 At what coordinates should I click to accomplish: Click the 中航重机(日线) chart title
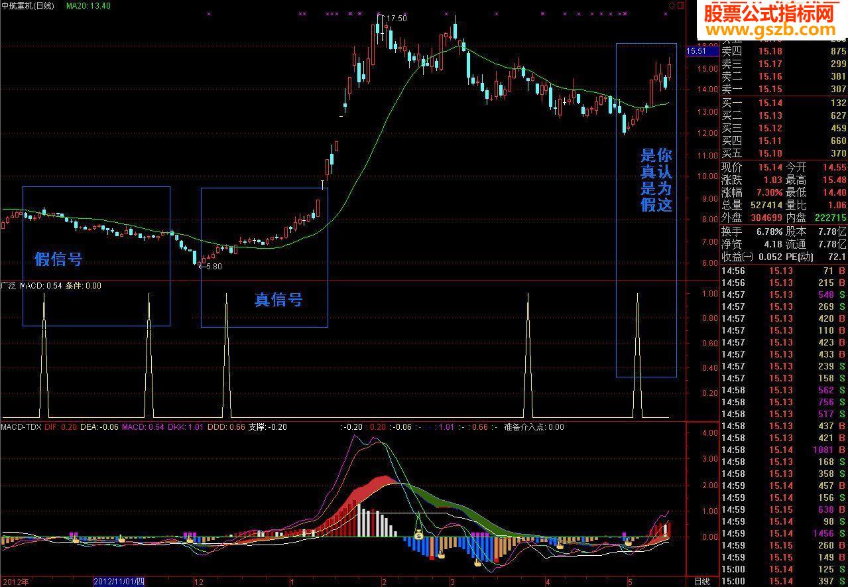coord(28,5)
